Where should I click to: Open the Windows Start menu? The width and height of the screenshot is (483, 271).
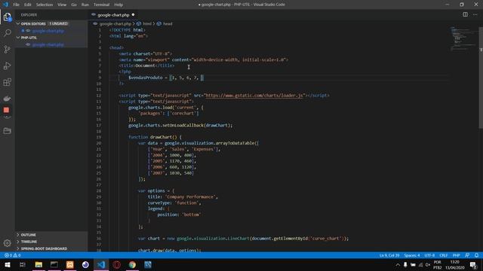tap(8, 264)
